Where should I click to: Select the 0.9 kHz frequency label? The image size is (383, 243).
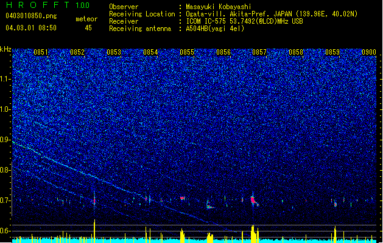point(5,140)
